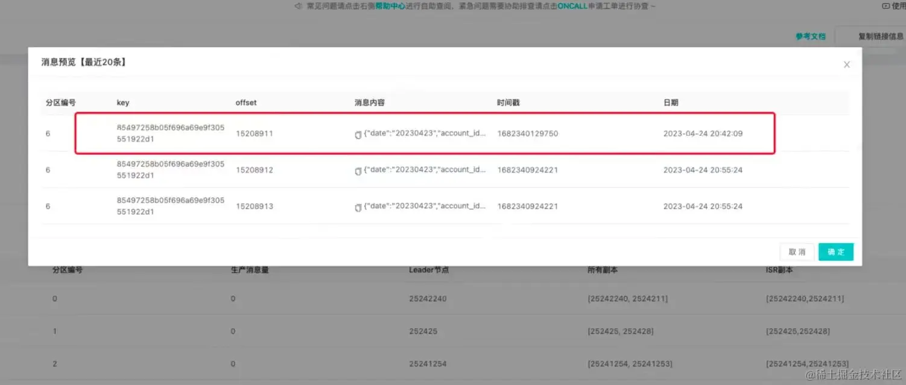Click the 分区编号 column header in dialog
This screenshot has height=385, width=906.
[60, 103]
